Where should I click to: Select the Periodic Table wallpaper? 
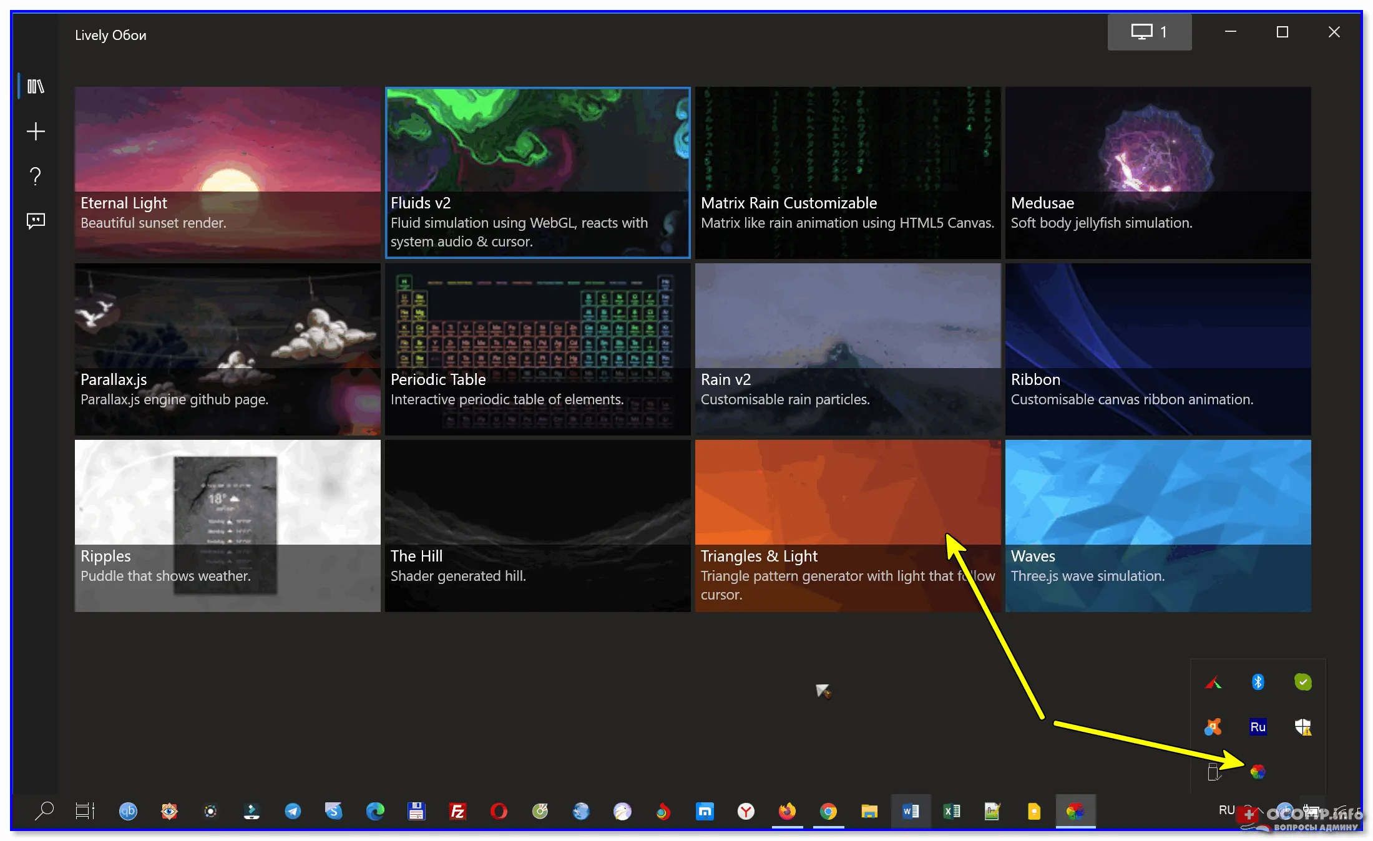click(x=537, y=349)
